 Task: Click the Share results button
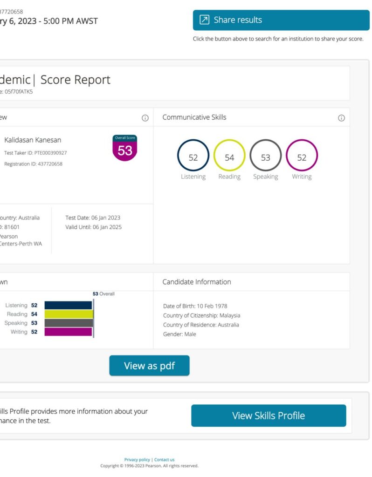[281, 20]
